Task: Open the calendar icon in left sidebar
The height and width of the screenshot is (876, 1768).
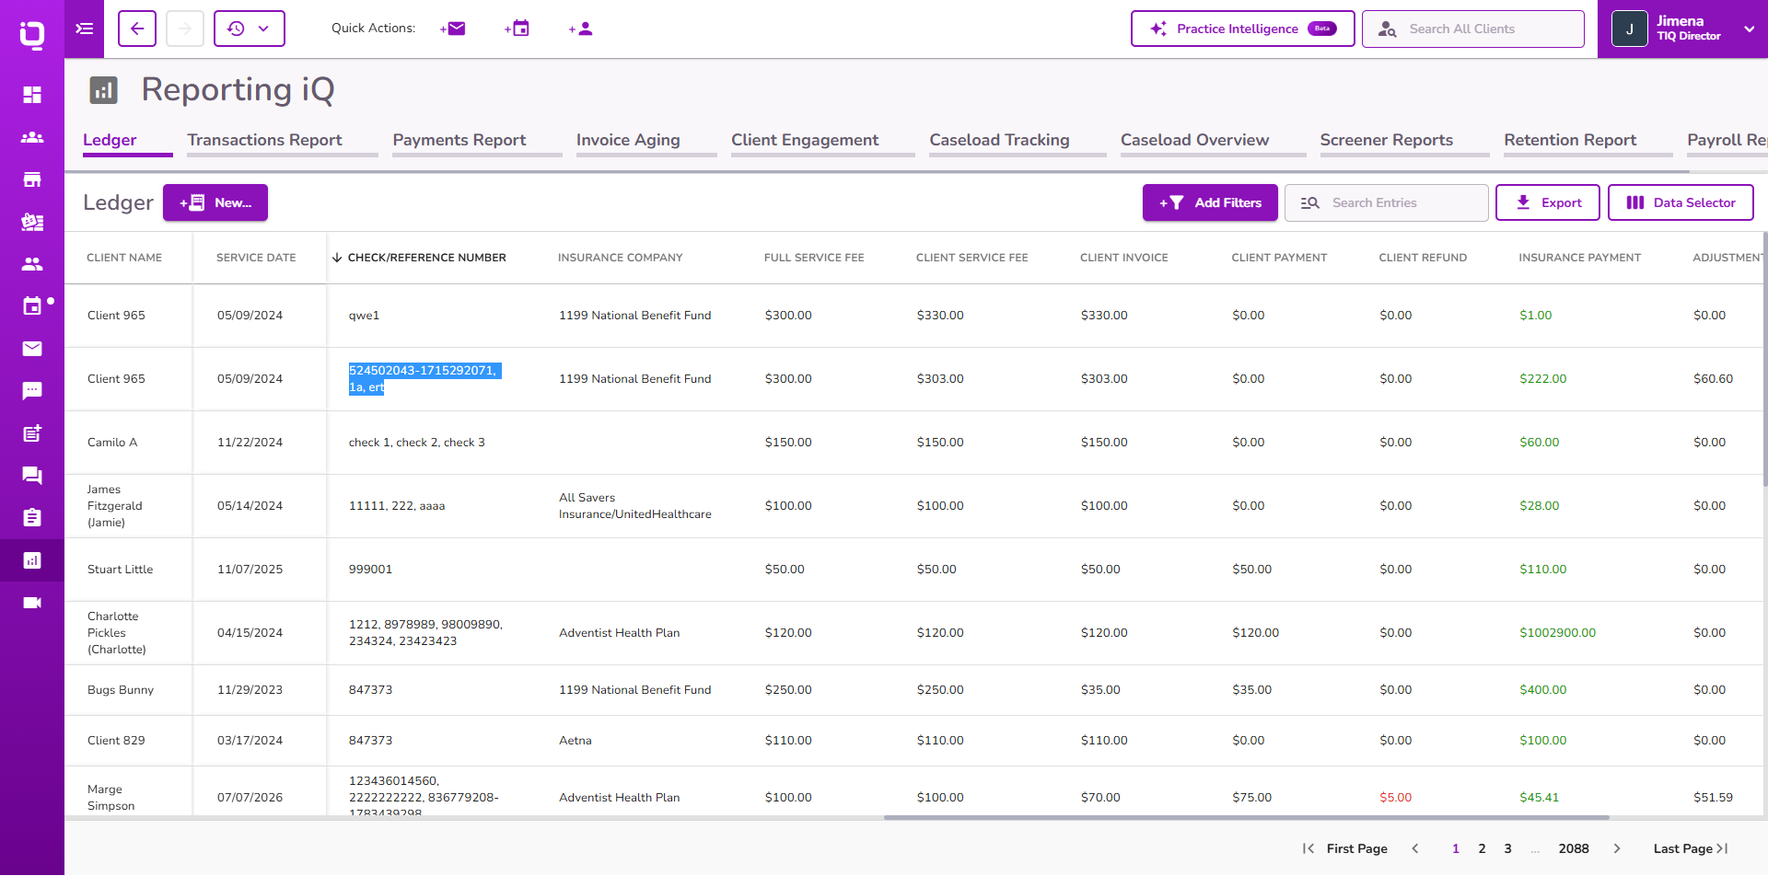Action: pos(32,306)
